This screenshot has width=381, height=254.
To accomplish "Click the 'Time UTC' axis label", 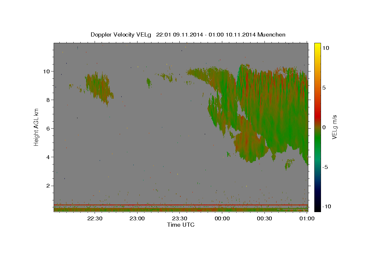I will coord(181,225).
